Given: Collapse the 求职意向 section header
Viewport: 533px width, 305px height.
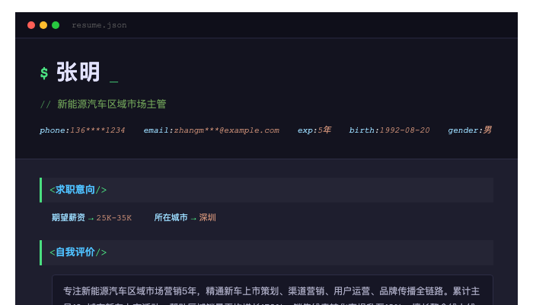Looking at the screenshot, I should 78,190.
